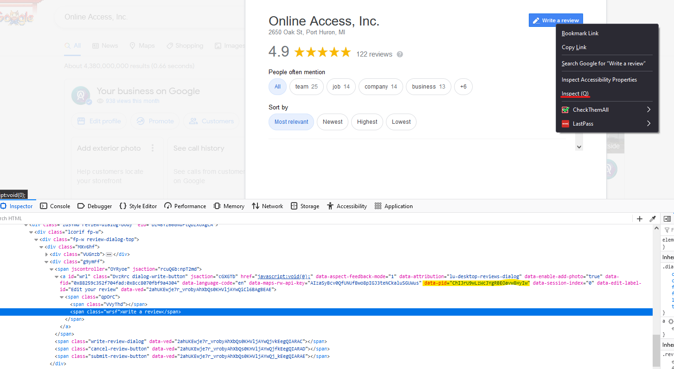Filter reviews mentioning team
Viewport: 674px width, 369px height.
[x=306, y=87]
